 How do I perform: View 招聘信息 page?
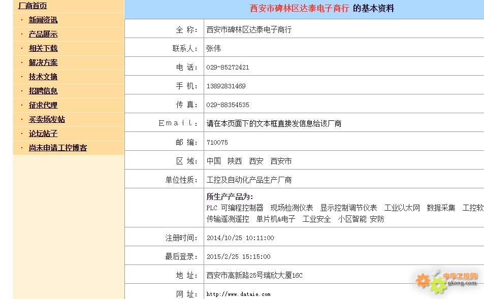pyautogui.click(x=43, y=91)
